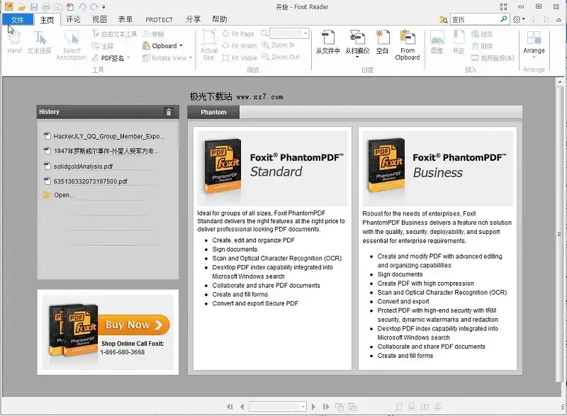Click into the 查找 search field
Viewport: 567px width, 416px height.
[x=475, y=20]
